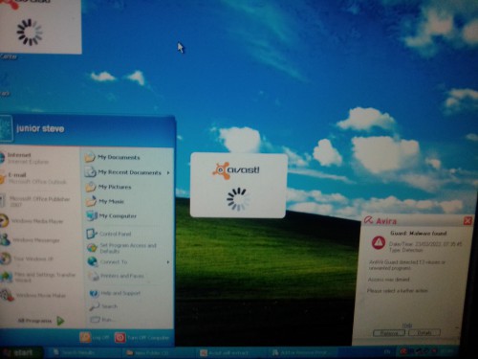Screen dimensions: 478x359
Task: Click Help link in Avira alert
Action: [x=407, y=325]
